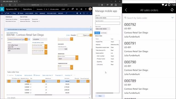
Task: Click the mobile pane fields horizontal scrollbar
Action: coord(105,93)
